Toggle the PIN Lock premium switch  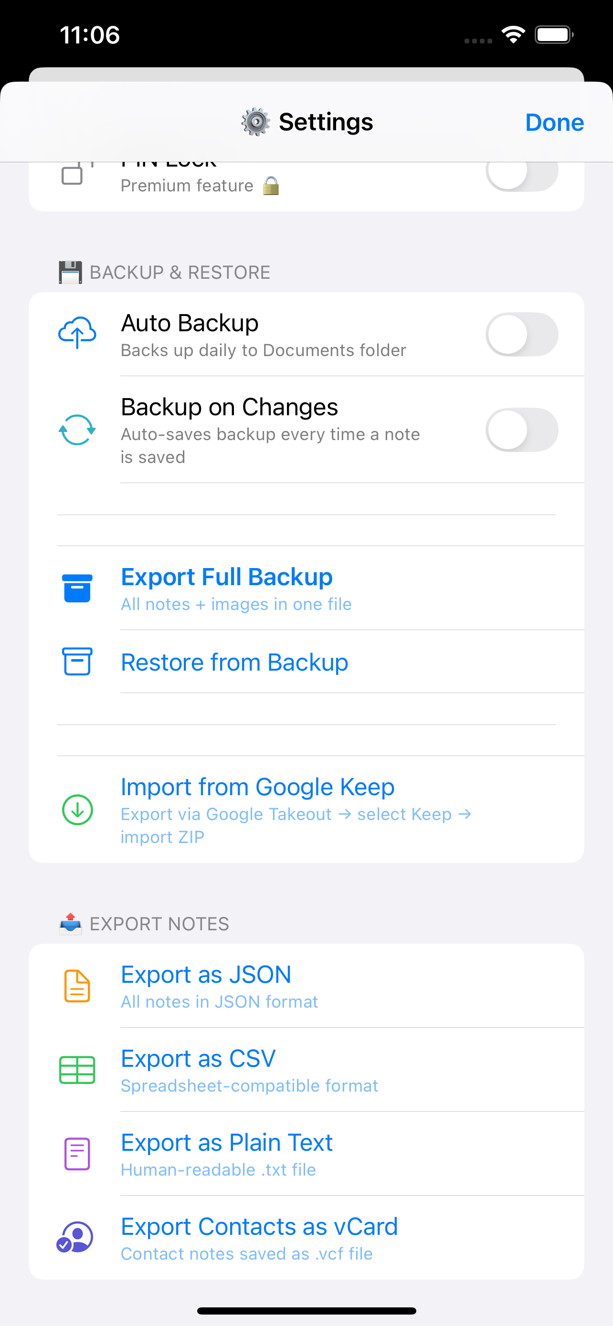(522, 172)
